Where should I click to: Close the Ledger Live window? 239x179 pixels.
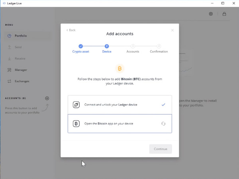click(234, 3)
